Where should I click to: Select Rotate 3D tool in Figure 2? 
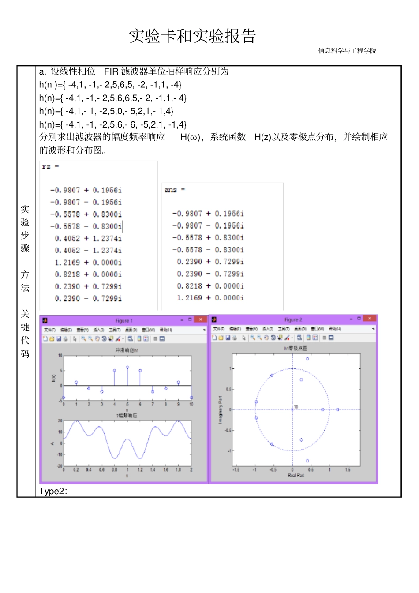point(273,338)
